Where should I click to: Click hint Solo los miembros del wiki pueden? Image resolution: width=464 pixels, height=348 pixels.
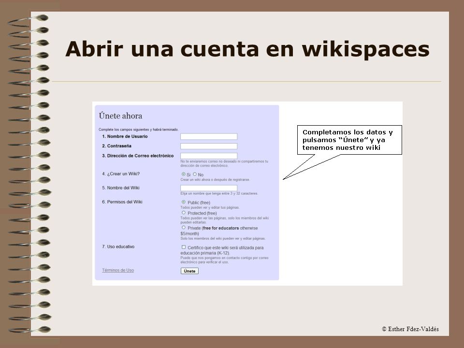tap(223, 238)
